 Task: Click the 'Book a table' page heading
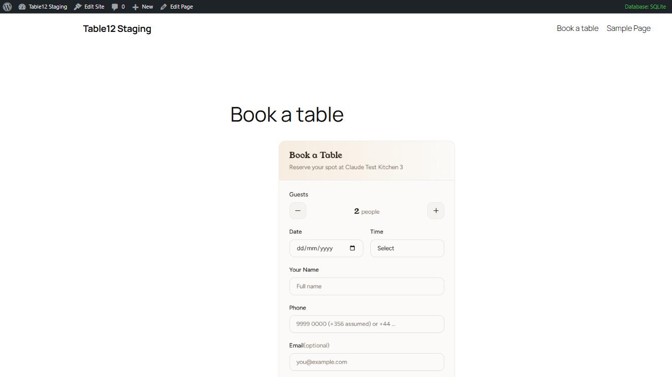point(287,115)
